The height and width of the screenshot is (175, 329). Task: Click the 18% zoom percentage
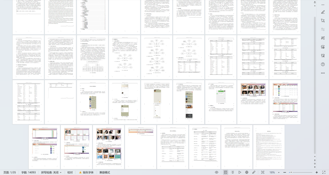pyautogui.click(x=272, y=172)
